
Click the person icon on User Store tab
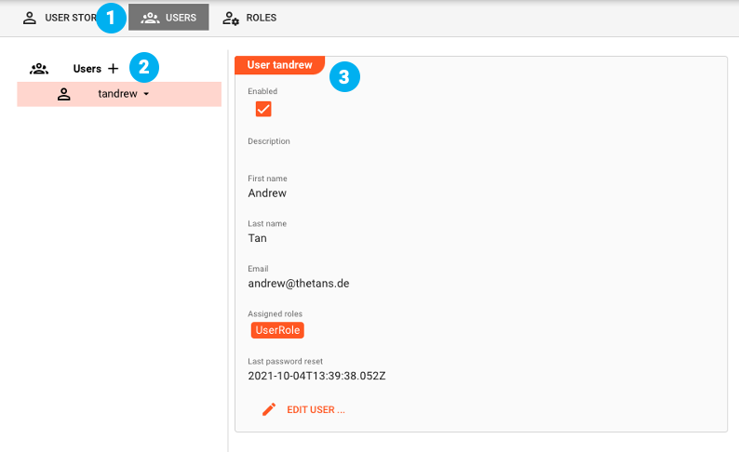tap(30, 18)
